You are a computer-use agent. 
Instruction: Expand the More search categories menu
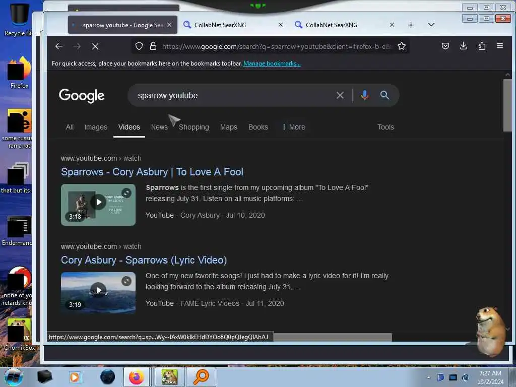[294, 127]
